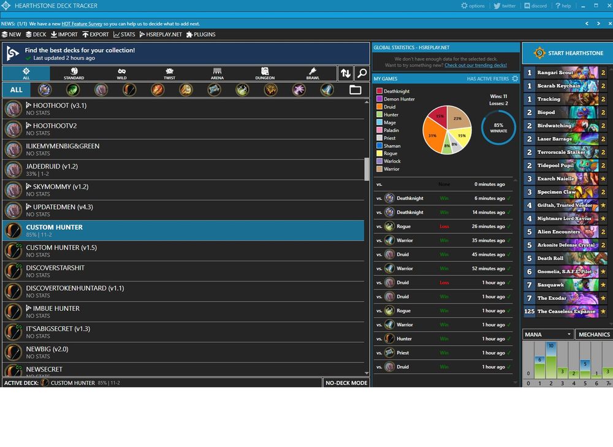Filter decks by Mage fireball icon
The width and height of the screenshot is (613, 447).
tap(158, 90)
